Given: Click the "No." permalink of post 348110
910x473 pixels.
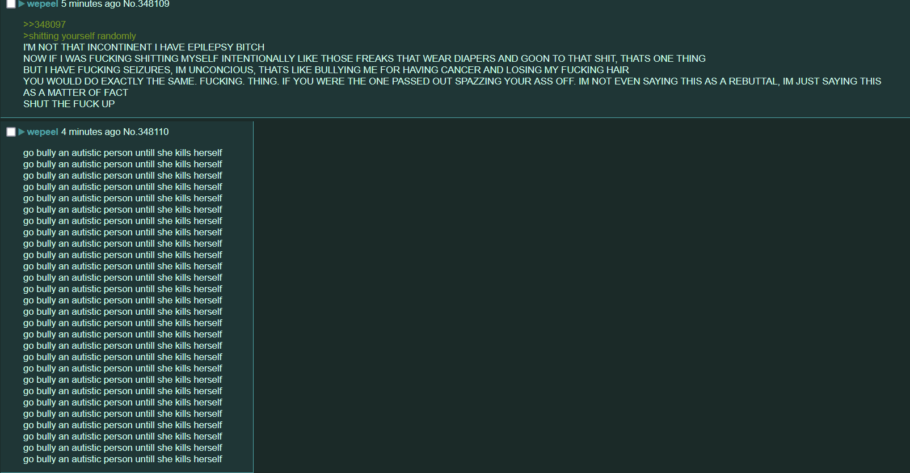Looking at the screenshot, I should (x=129, y=132).
